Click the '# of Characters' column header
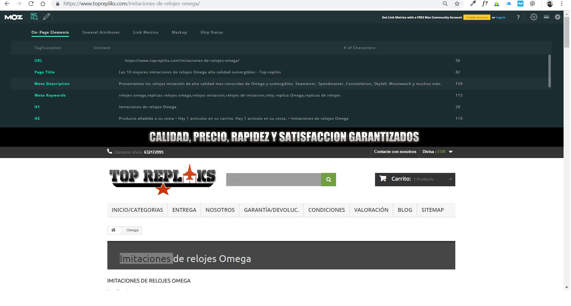Screen dimensions: 571x306 360,48
